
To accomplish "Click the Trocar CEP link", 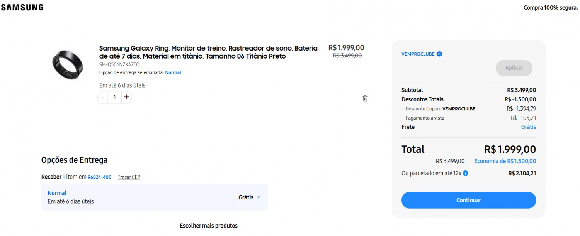I will (x=129, y=177).
